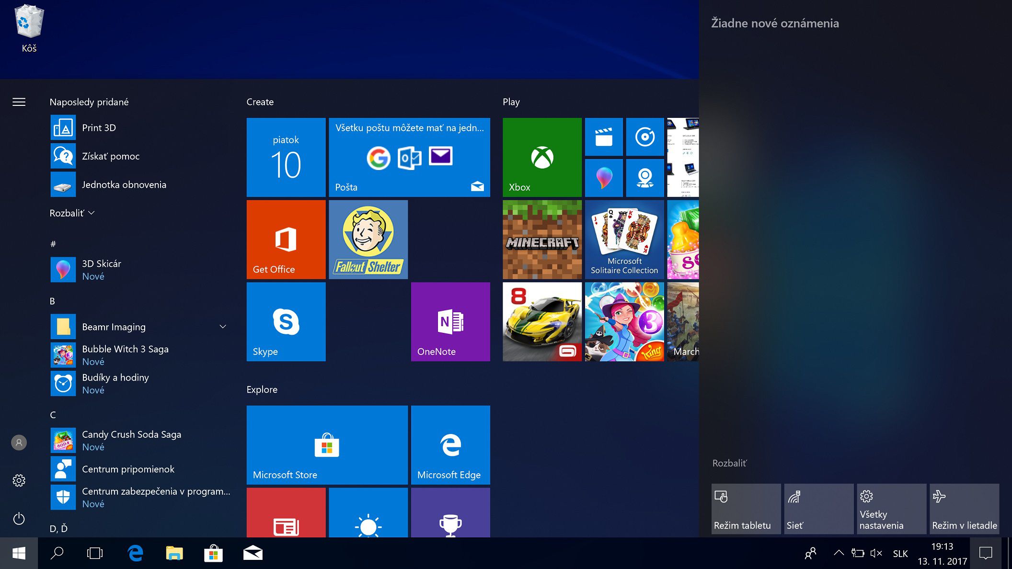Screen dimensions: 1012x569
Task: Open the Print 3D app
Action: coord(140,128)
